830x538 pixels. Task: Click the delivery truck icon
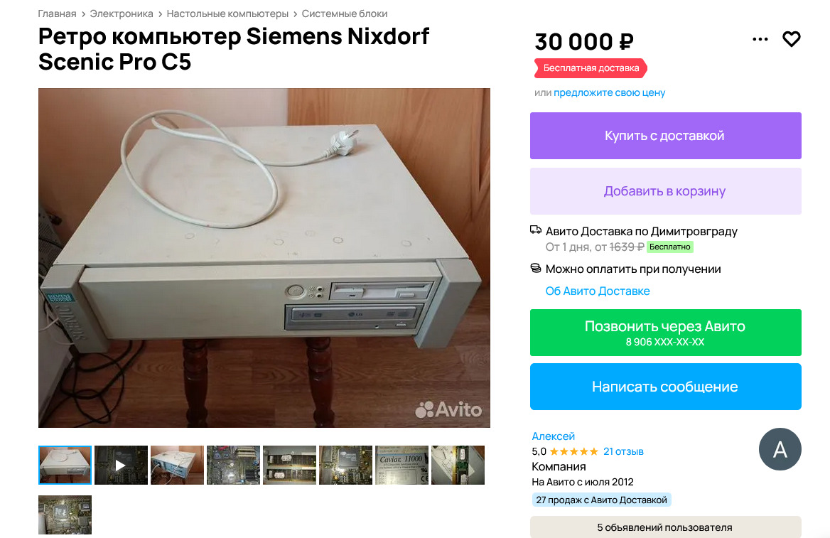536,230
